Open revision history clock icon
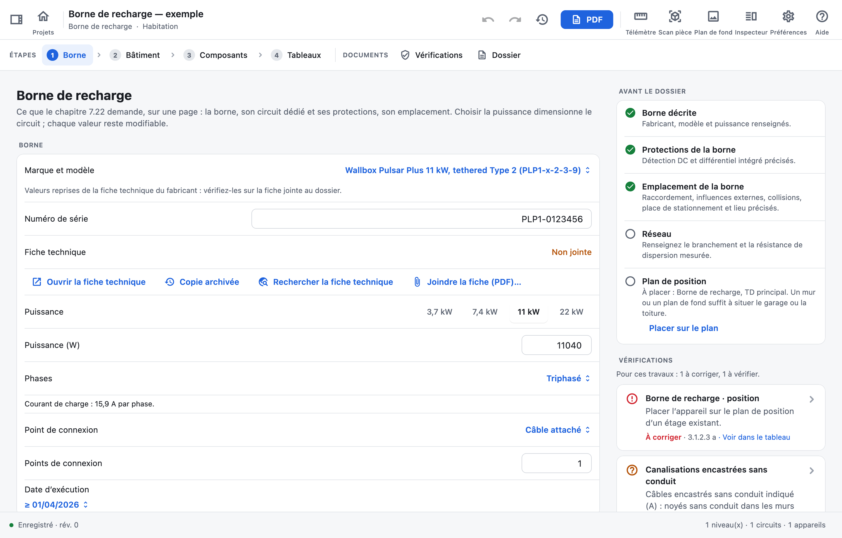Image resolution: width=842 pixels, height=538 pixels. [x=542, y=20]
